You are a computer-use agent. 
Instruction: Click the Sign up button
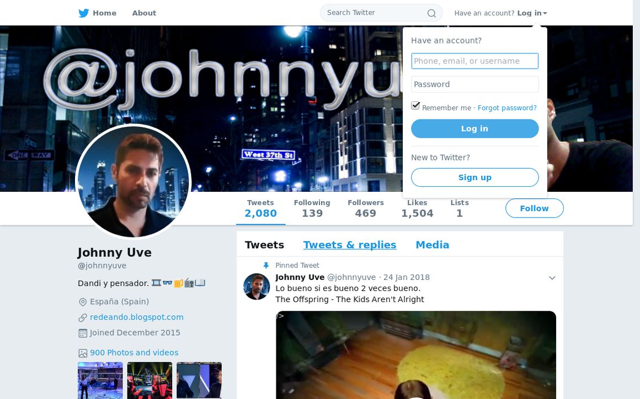474,177
